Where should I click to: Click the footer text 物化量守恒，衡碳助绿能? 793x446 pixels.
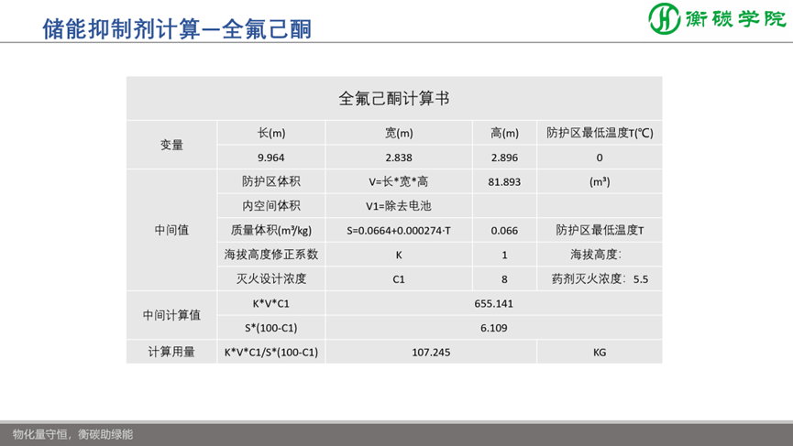tap(73, 434)
